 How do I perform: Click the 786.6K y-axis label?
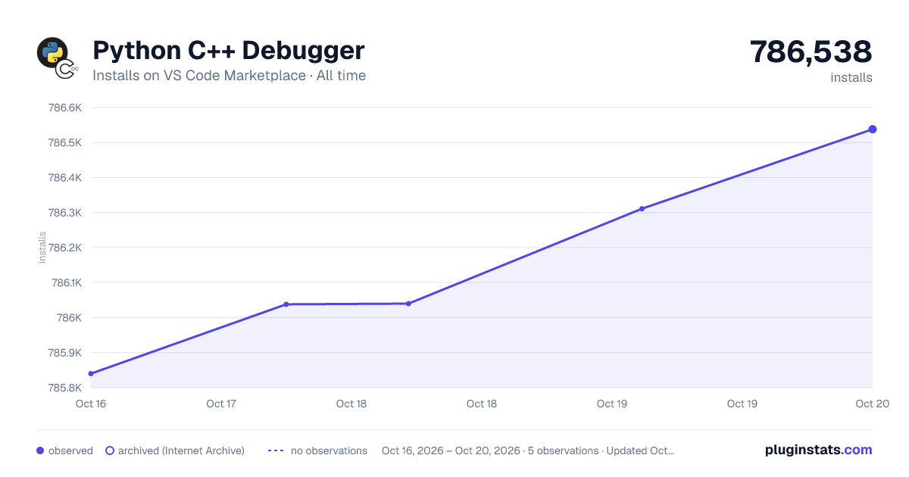(x=64, y=108)
